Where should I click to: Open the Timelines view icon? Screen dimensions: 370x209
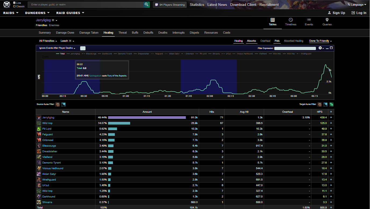pos(291,20)
